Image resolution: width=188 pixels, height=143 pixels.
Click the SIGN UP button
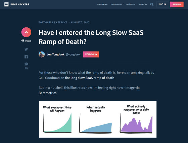tap(177, 4)
